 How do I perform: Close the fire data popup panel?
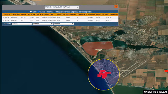tap(116, 7)
